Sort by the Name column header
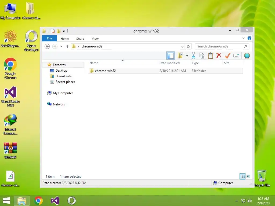 [123, 63]
